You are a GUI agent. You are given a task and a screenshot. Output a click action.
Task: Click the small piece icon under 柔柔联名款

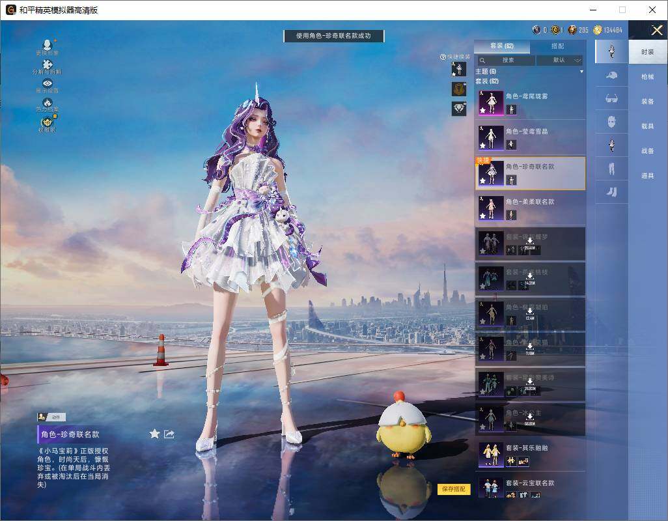click(x=511, y=216)
